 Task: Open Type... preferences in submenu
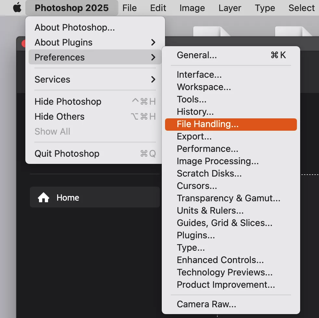coord(231,247)
